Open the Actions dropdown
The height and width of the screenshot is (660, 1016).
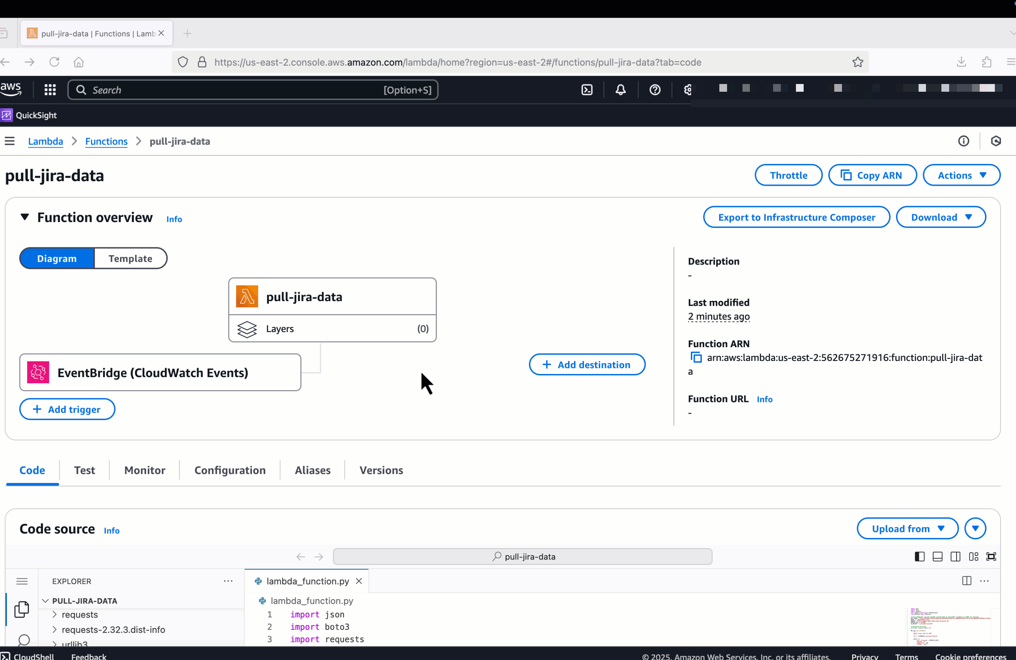(961, 175)
